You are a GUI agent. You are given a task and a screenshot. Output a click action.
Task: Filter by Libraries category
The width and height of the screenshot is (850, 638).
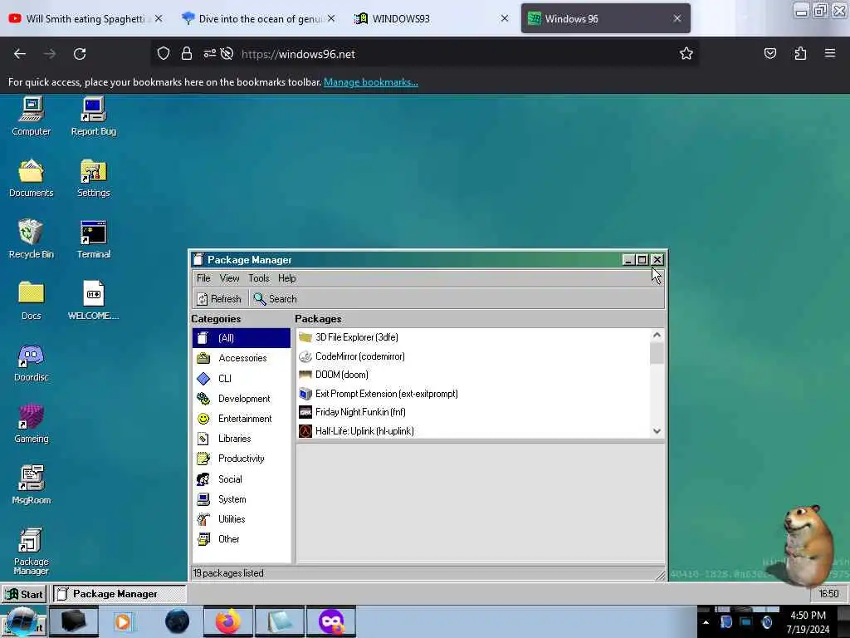pyautogui.click(x=242, y=439)
